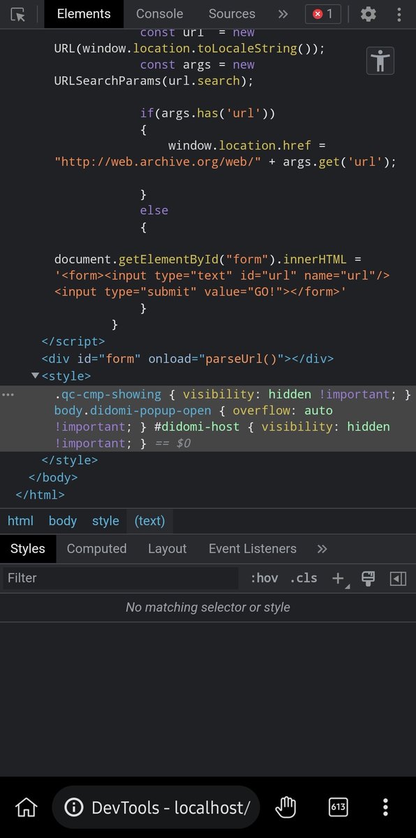Viewport: 416px width, 838px height.
Task: Toggle the rendering emulations brush icon
Action: (369, 578)
